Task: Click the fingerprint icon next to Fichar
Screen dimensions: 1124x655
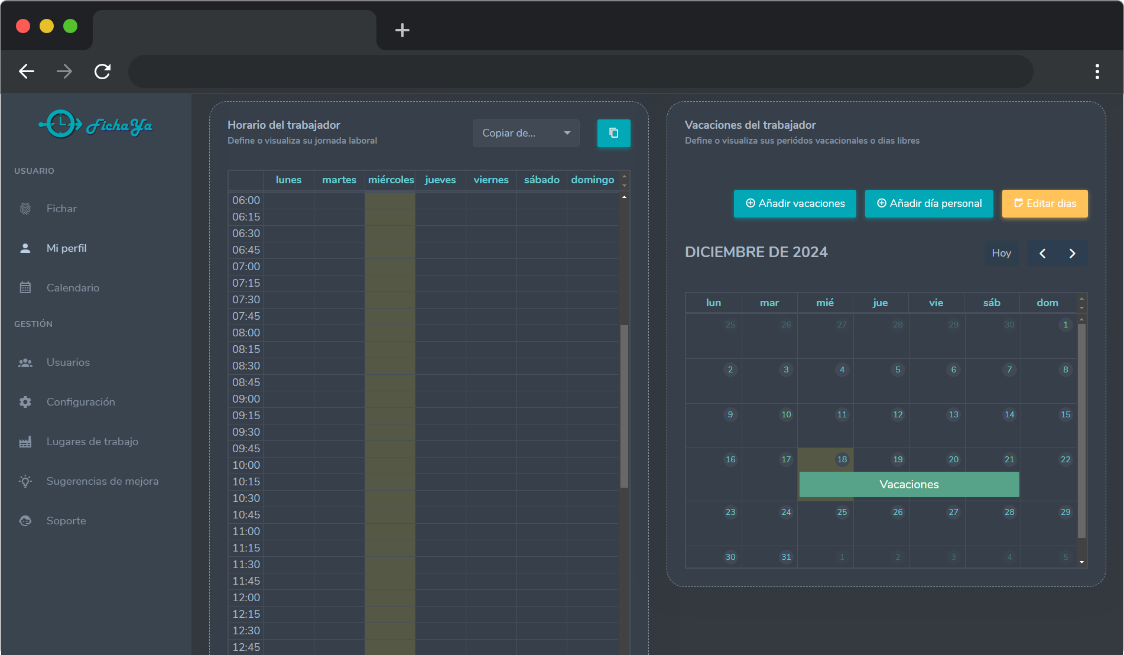Action: pyautogui.click(x=25, y=209)
